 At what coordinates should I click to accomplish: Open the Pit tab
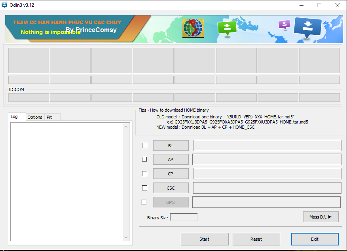click(49, 117)
